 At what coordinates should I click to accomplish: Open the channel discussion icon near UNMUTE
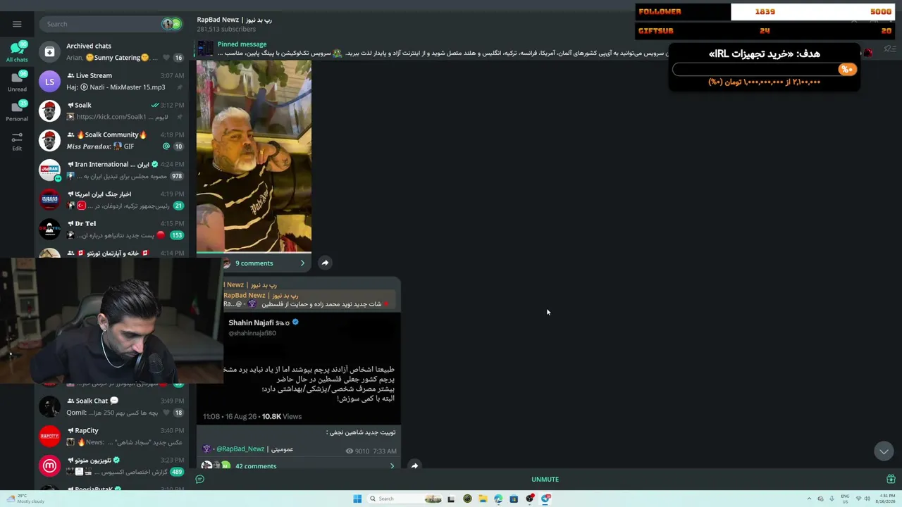click(200, 480)
